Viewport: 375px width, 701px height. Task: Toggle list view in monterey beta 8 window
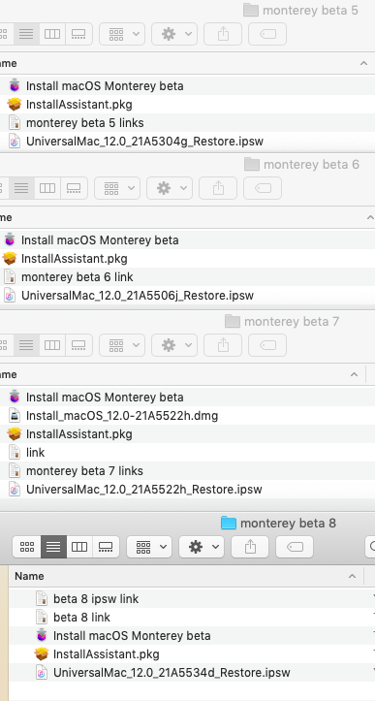[x=53, y=546]
